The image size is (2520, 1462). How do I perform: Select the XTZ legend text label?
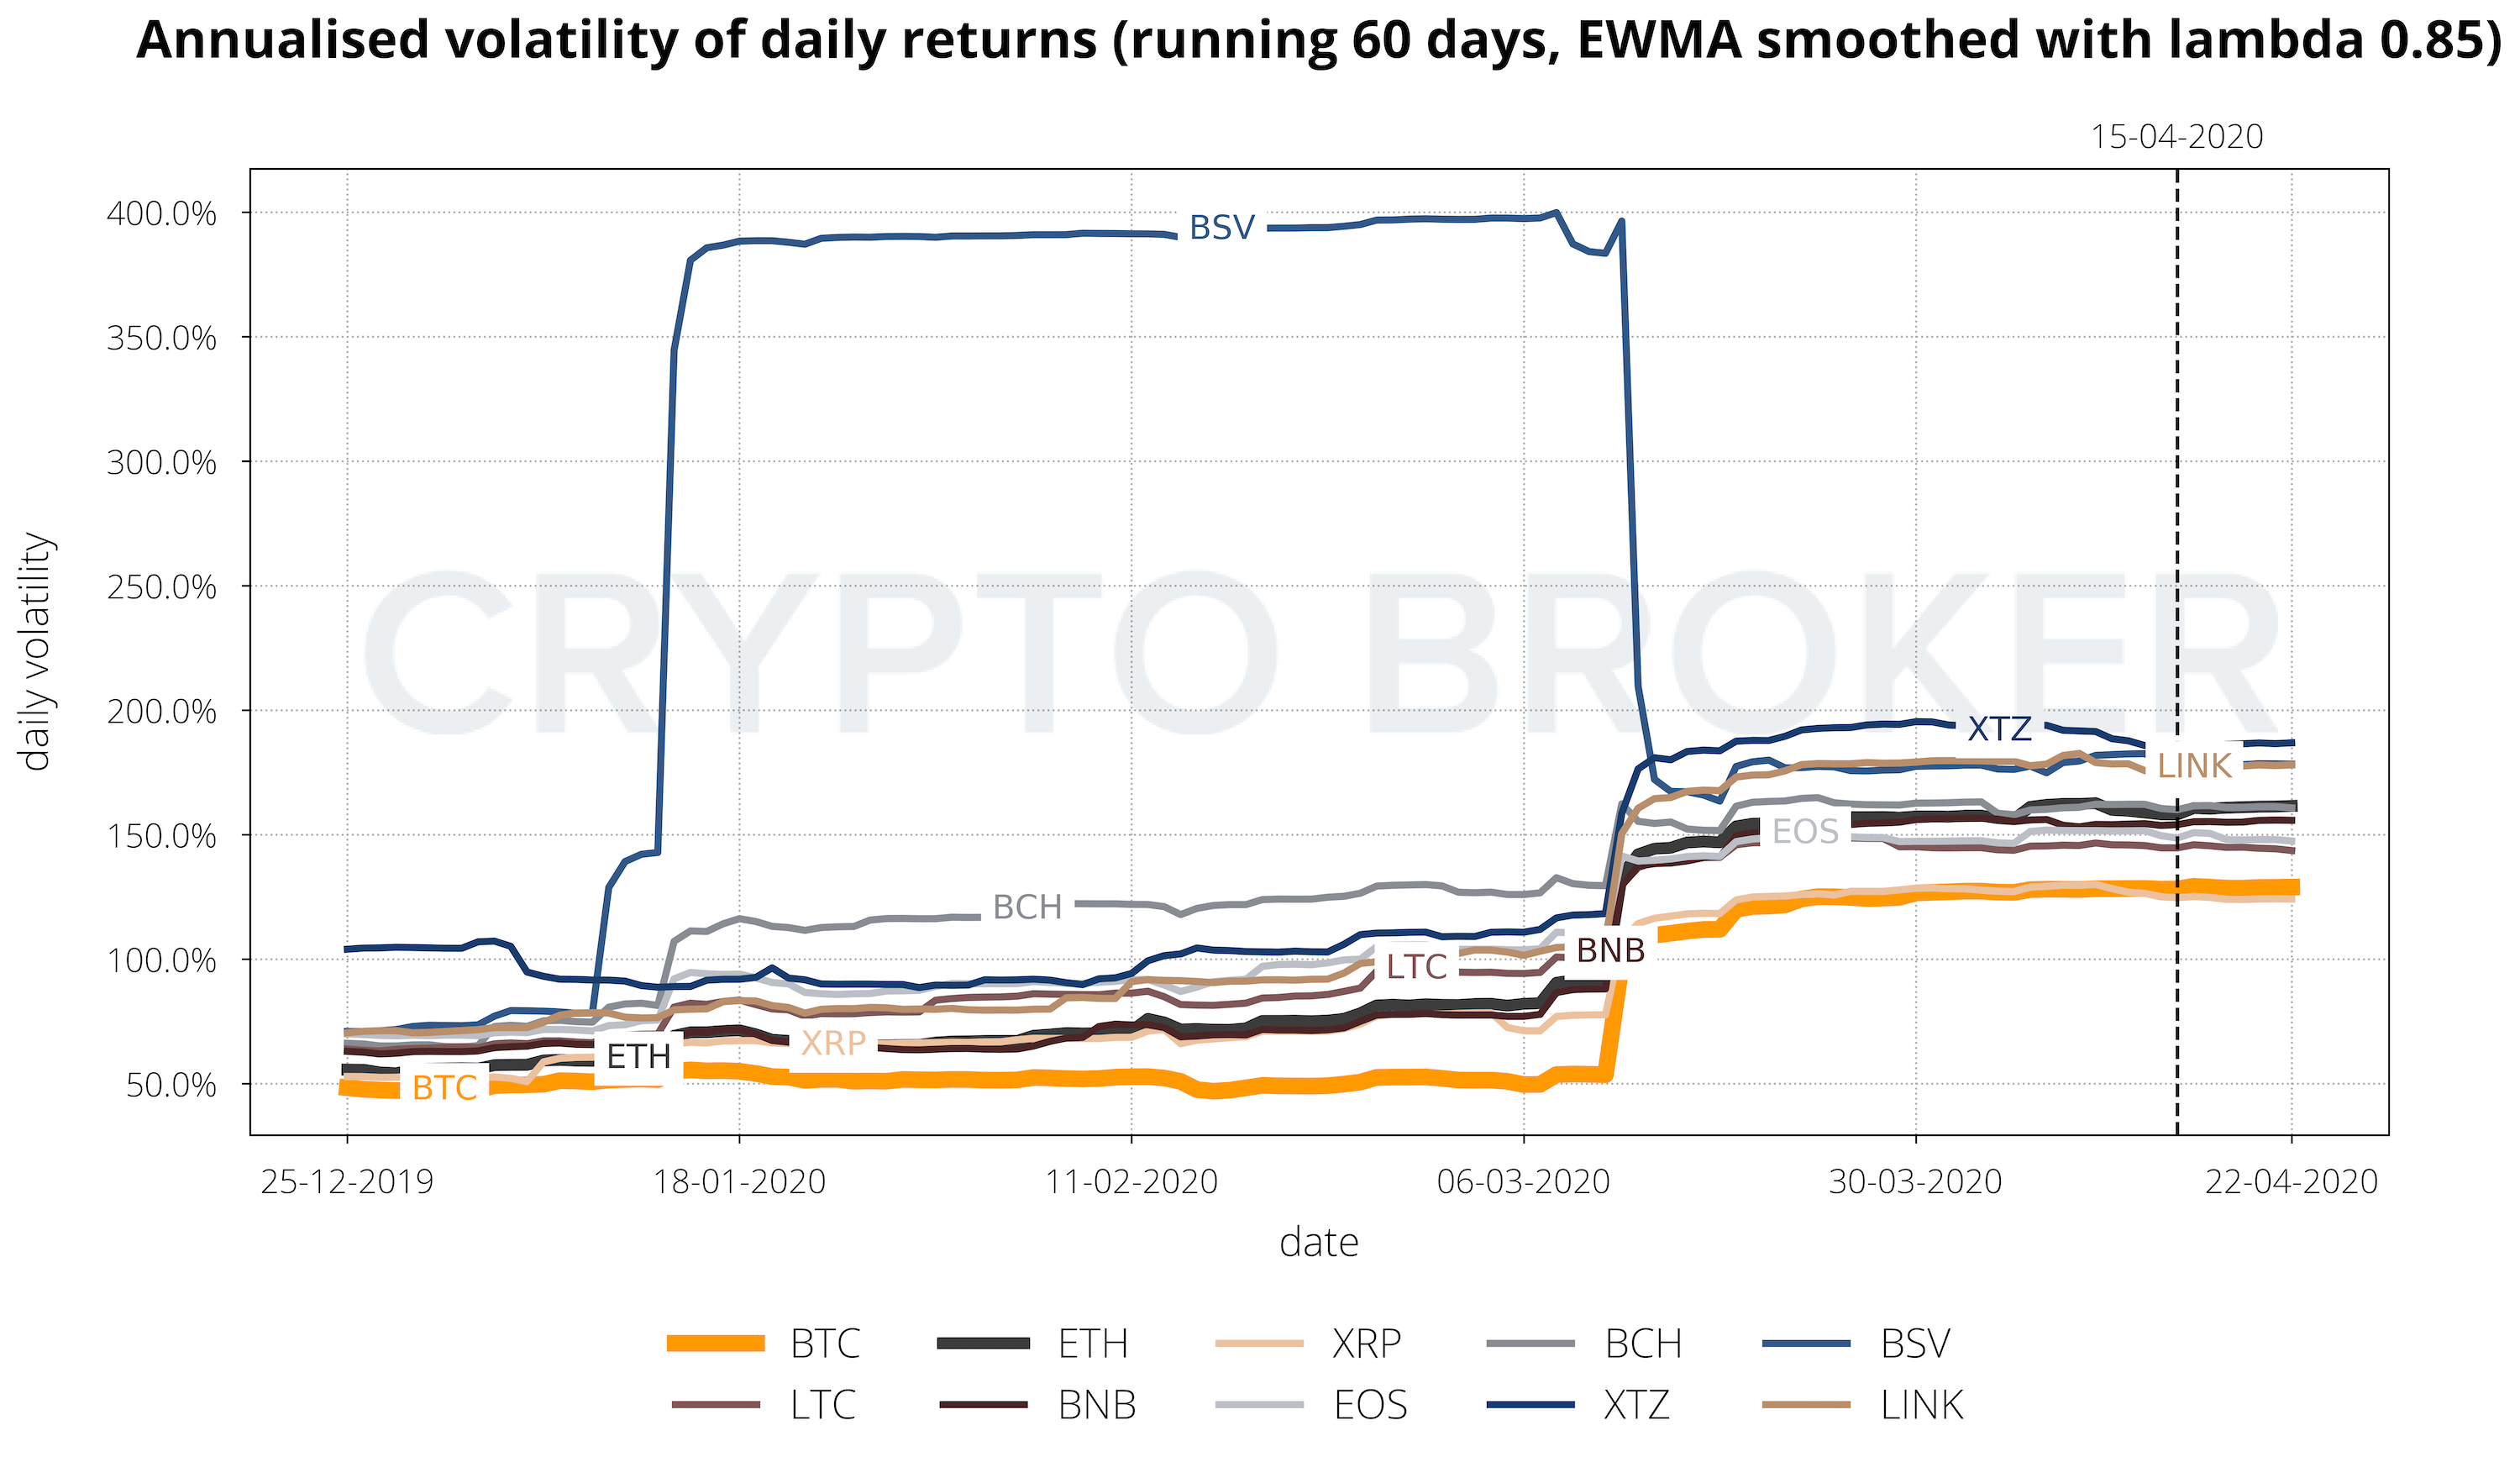tap(1636, 1405)
